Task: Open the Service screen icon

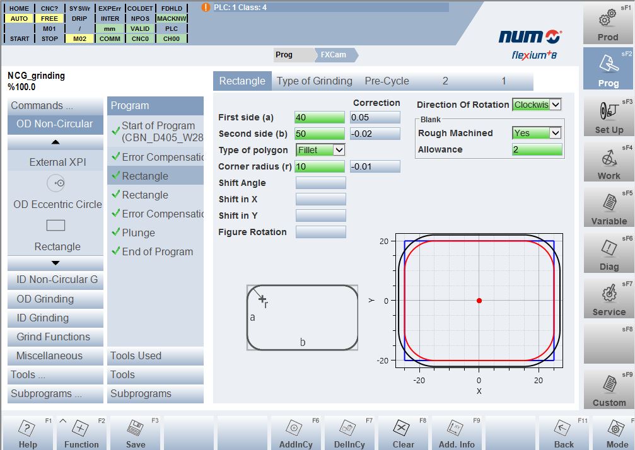Action: 607,297
